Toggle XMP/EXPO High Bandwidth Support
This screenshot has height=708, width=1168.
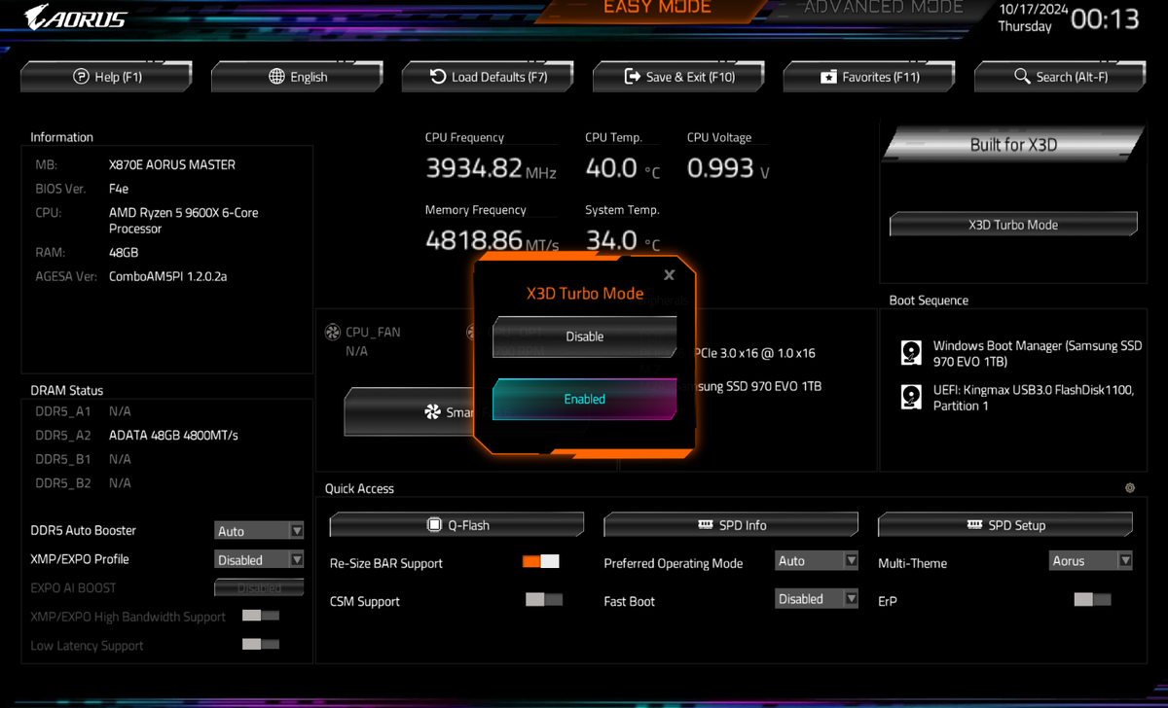tap(261, 616)
